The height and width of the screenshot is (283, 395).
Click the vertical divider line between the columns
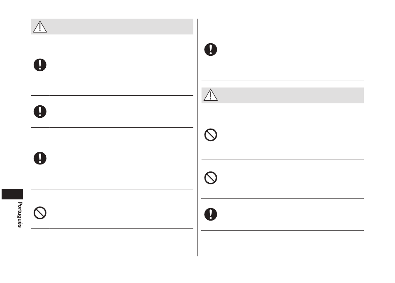[x=197, y=137]
